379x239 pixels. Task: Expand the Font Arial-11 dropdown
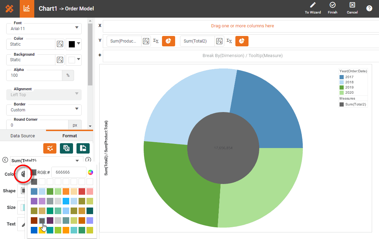pyautogui.click(x=76, y=28)
